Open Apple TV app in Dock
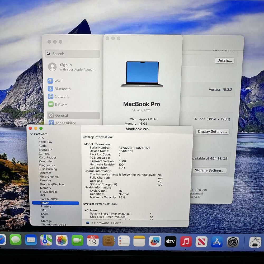This screenshot has width=264, height=264. pos(170,241)
